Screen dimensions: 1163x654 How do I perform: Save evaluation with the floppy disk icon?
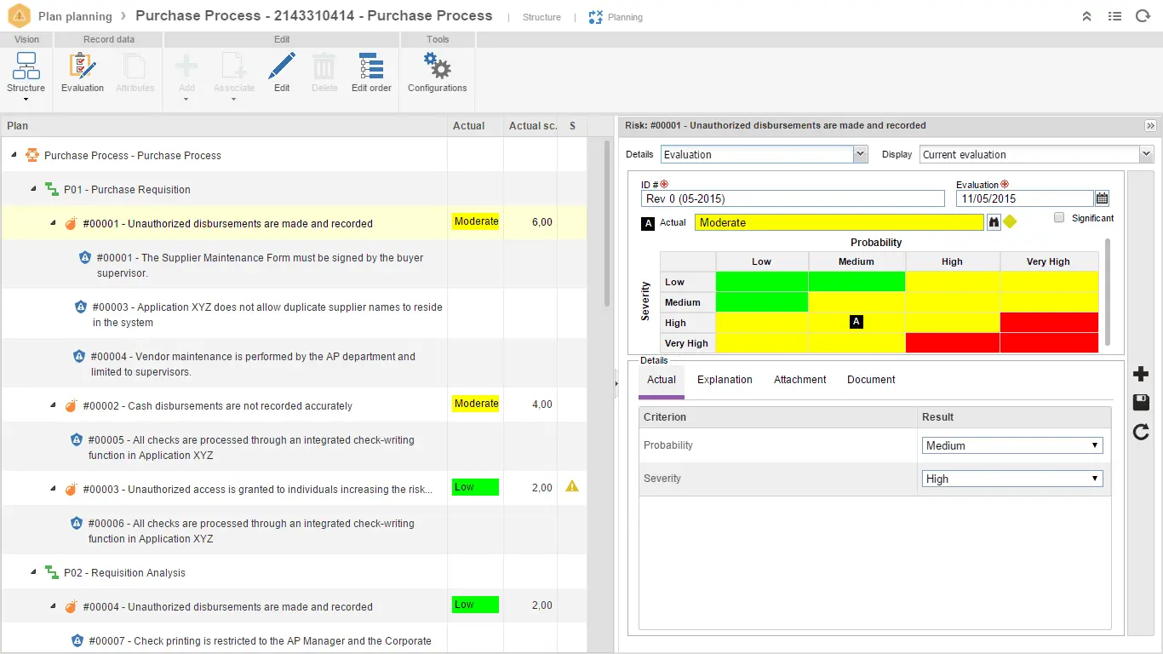pos(1141,403)
